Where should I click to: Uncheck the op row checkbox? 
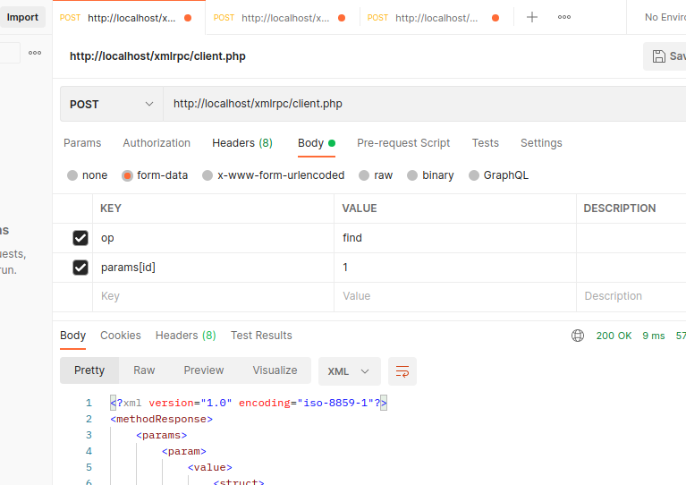coord(80,238)
